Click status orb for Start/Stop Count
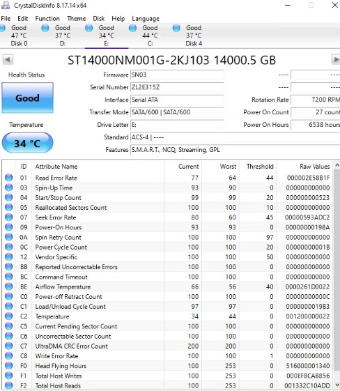 9,197
